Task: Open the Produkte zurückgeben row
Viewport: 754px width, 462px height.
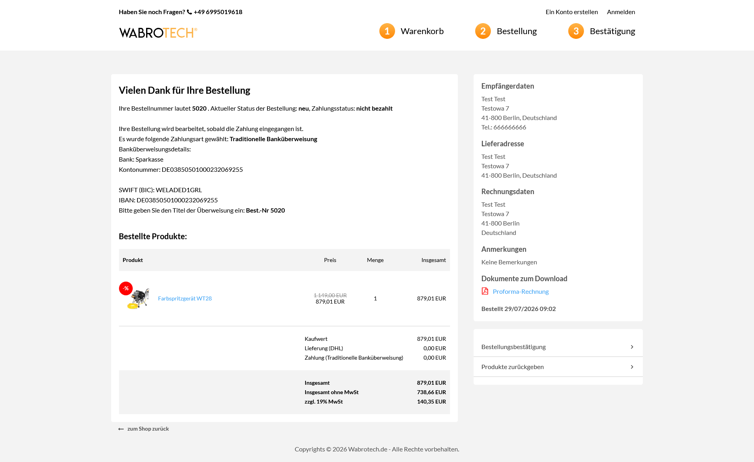Action: pos(558,367)
